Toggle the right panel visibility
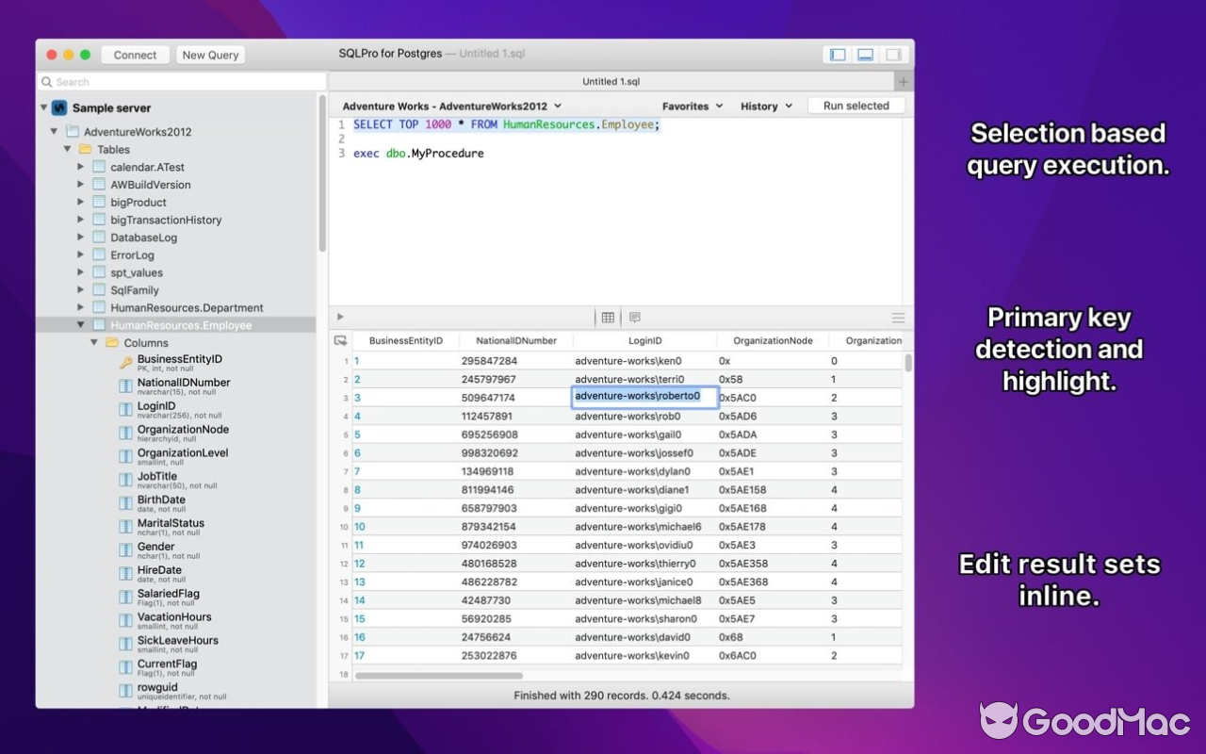This screenshot has width=1206, height=754. [x=892, y=54]
